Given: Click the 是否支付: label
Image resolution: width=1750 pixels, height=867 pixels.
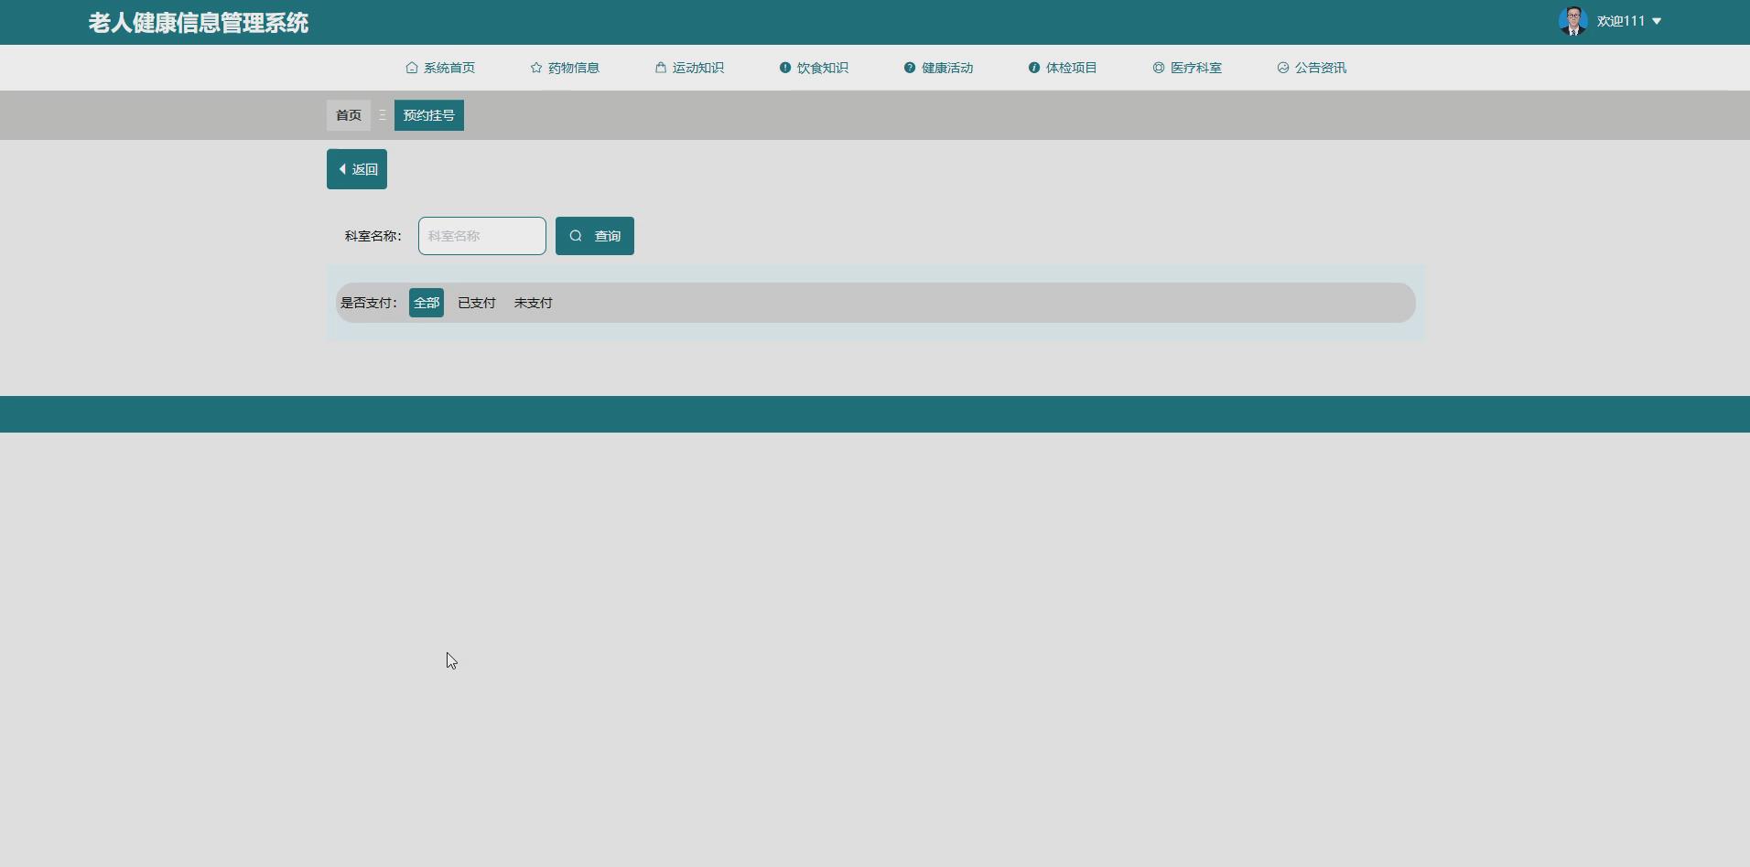Looking at the screenshot, I should pos(369,303).
